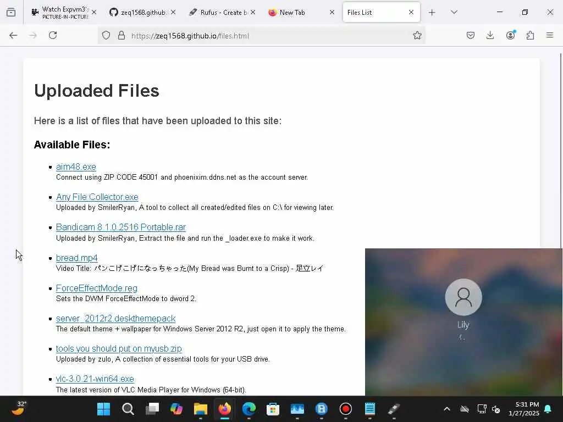563x422 pixels.
Task: Switch to zeq1568.github tab
Action: [142, 13]
